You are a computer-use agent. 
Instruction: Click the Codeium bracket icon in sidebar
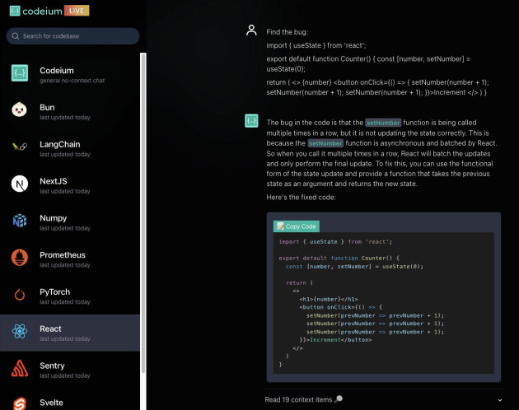(x=20, y=72)
